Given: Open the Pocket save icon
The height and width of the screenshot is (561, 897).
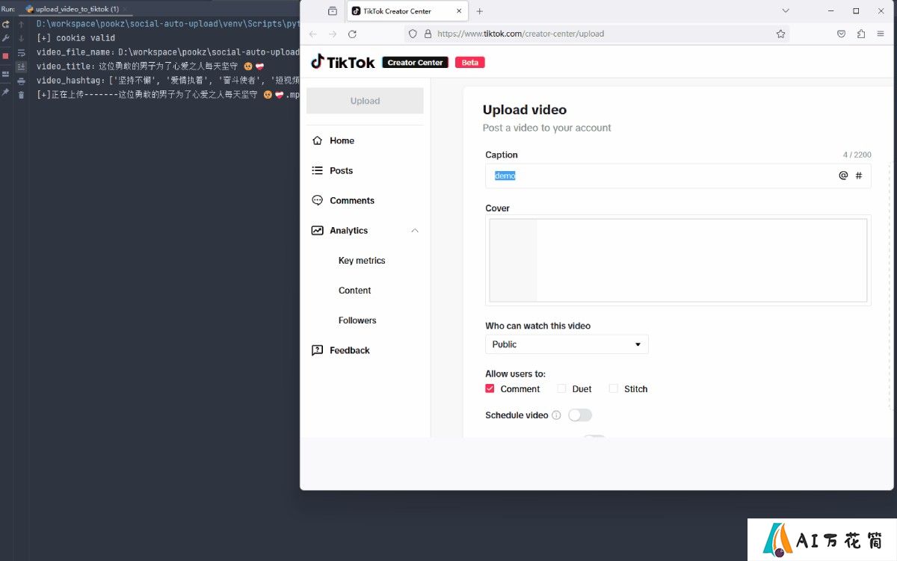Looking at the screenshot, I should coord(841,34).
